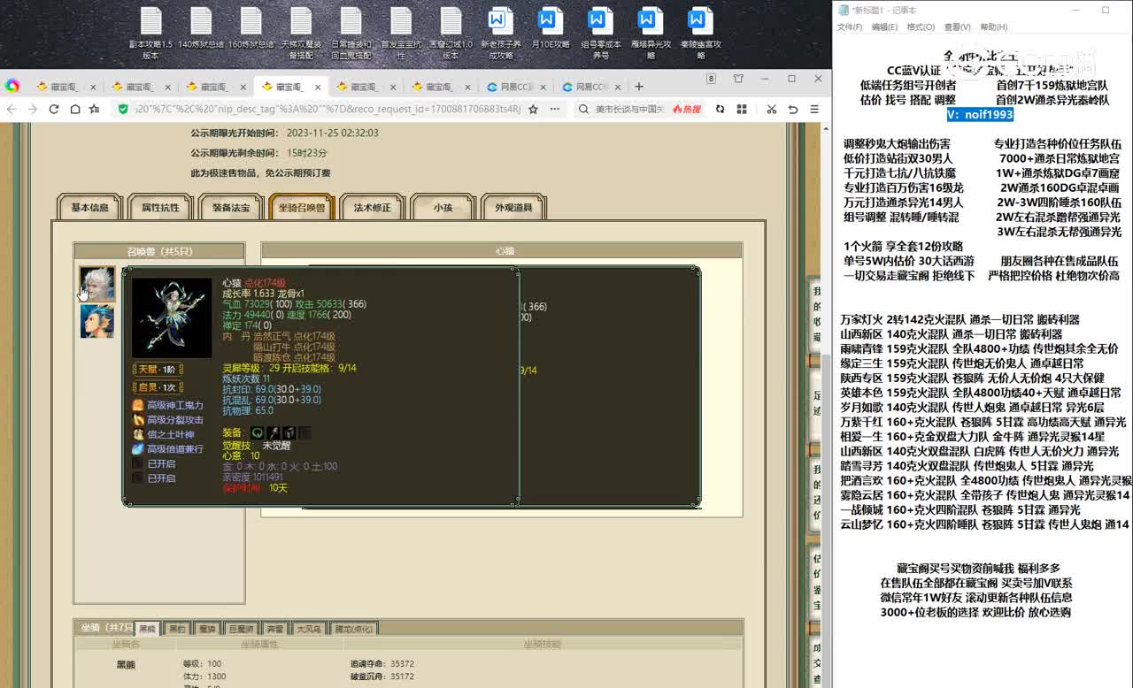Open Notepad 格式(O) menu
Image resolution: width=1133 pixels, height=688 pixels.
coord(921,27)
